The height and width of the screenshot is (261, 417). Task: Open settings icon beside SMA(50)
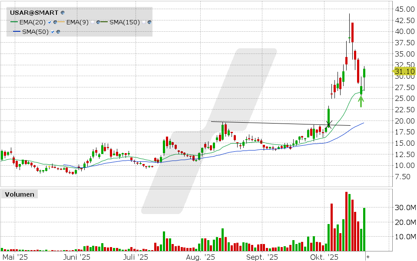(58, 32)
